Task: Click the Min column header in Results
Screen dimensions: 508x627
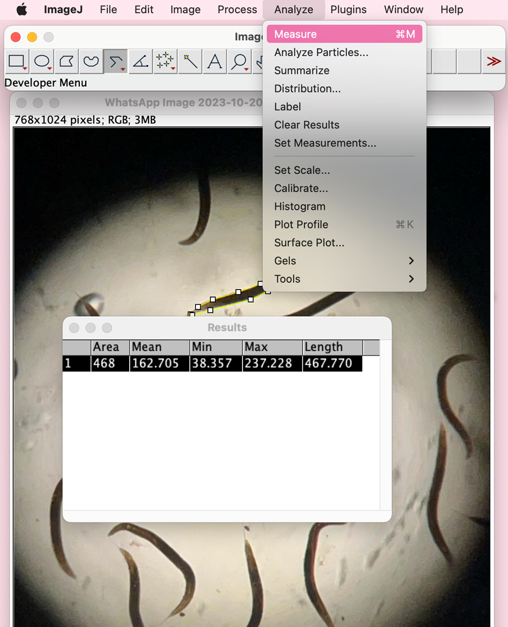Action: (x=216, y=347)
